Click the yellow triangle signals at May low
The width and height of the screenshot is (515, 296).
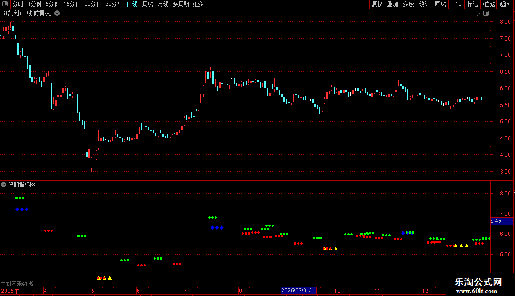pos(104,278)
